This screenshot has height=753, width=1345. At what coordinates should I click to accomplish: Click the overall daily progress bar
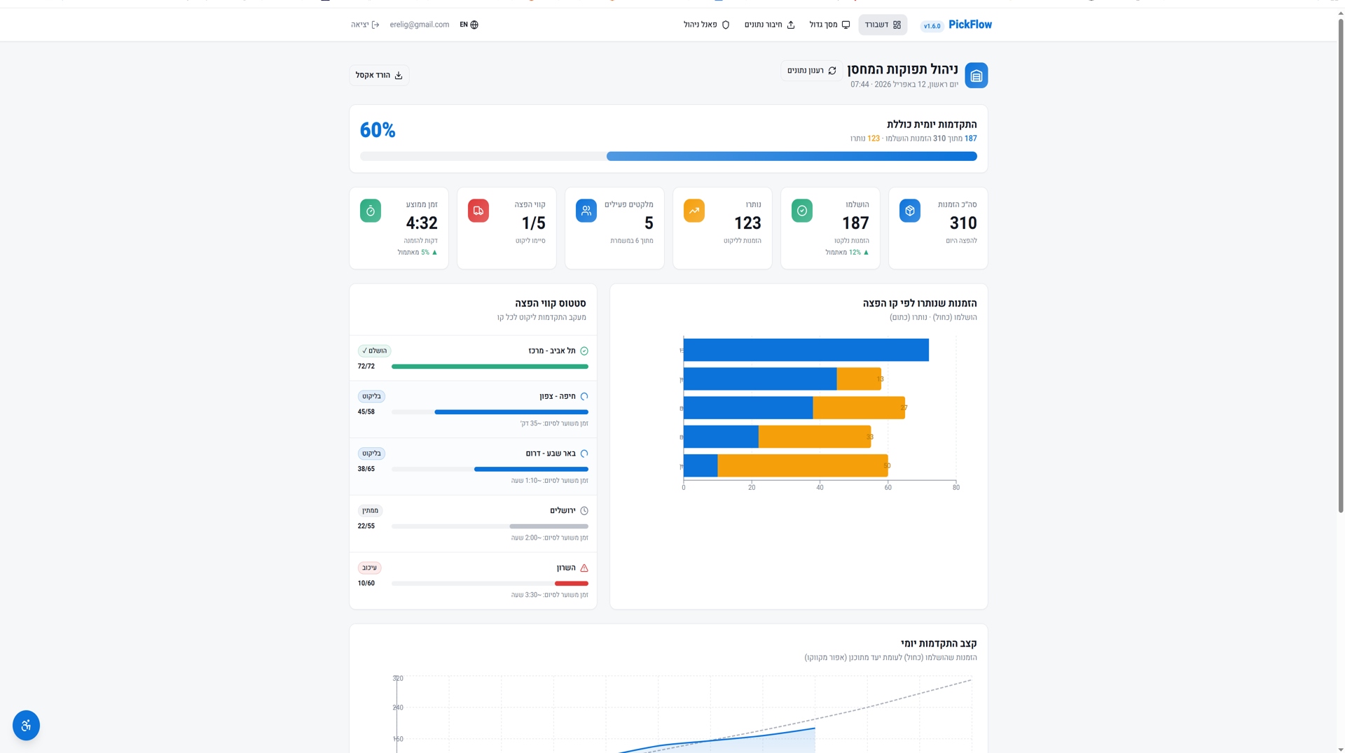point(668,157)
